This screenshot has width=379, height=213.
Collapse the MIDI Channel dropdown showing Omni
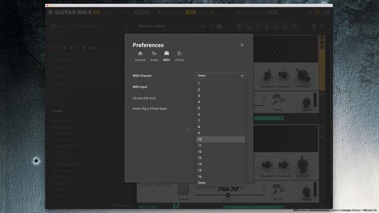pos(220,76)
